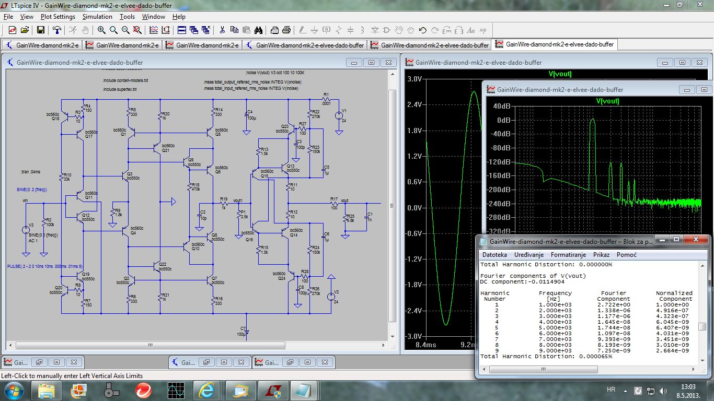This screenshot has height=401, width=714.
Task: Click the 8.4ms time axis label
Action: [425, 345]
